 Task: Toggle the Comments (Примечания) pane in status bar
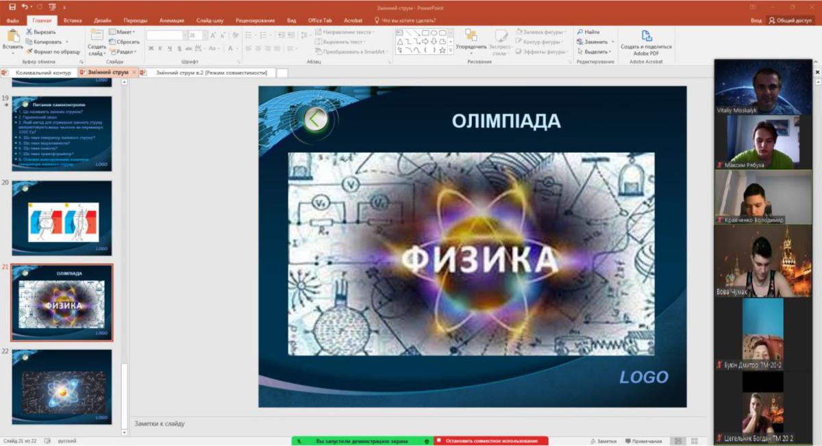[x=641, y=441]
